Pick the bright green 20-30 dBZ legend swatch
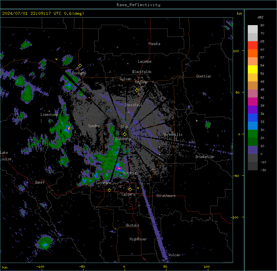Image resolution: width=277 pixels, height=271 pixels. point(253,134)
